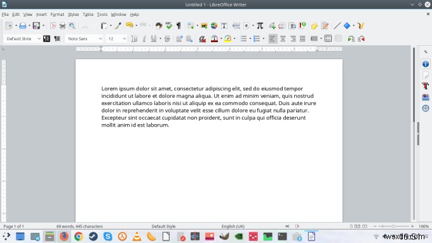Export directly as PDF icon
The image size is (432, 243).
[53, 25]
